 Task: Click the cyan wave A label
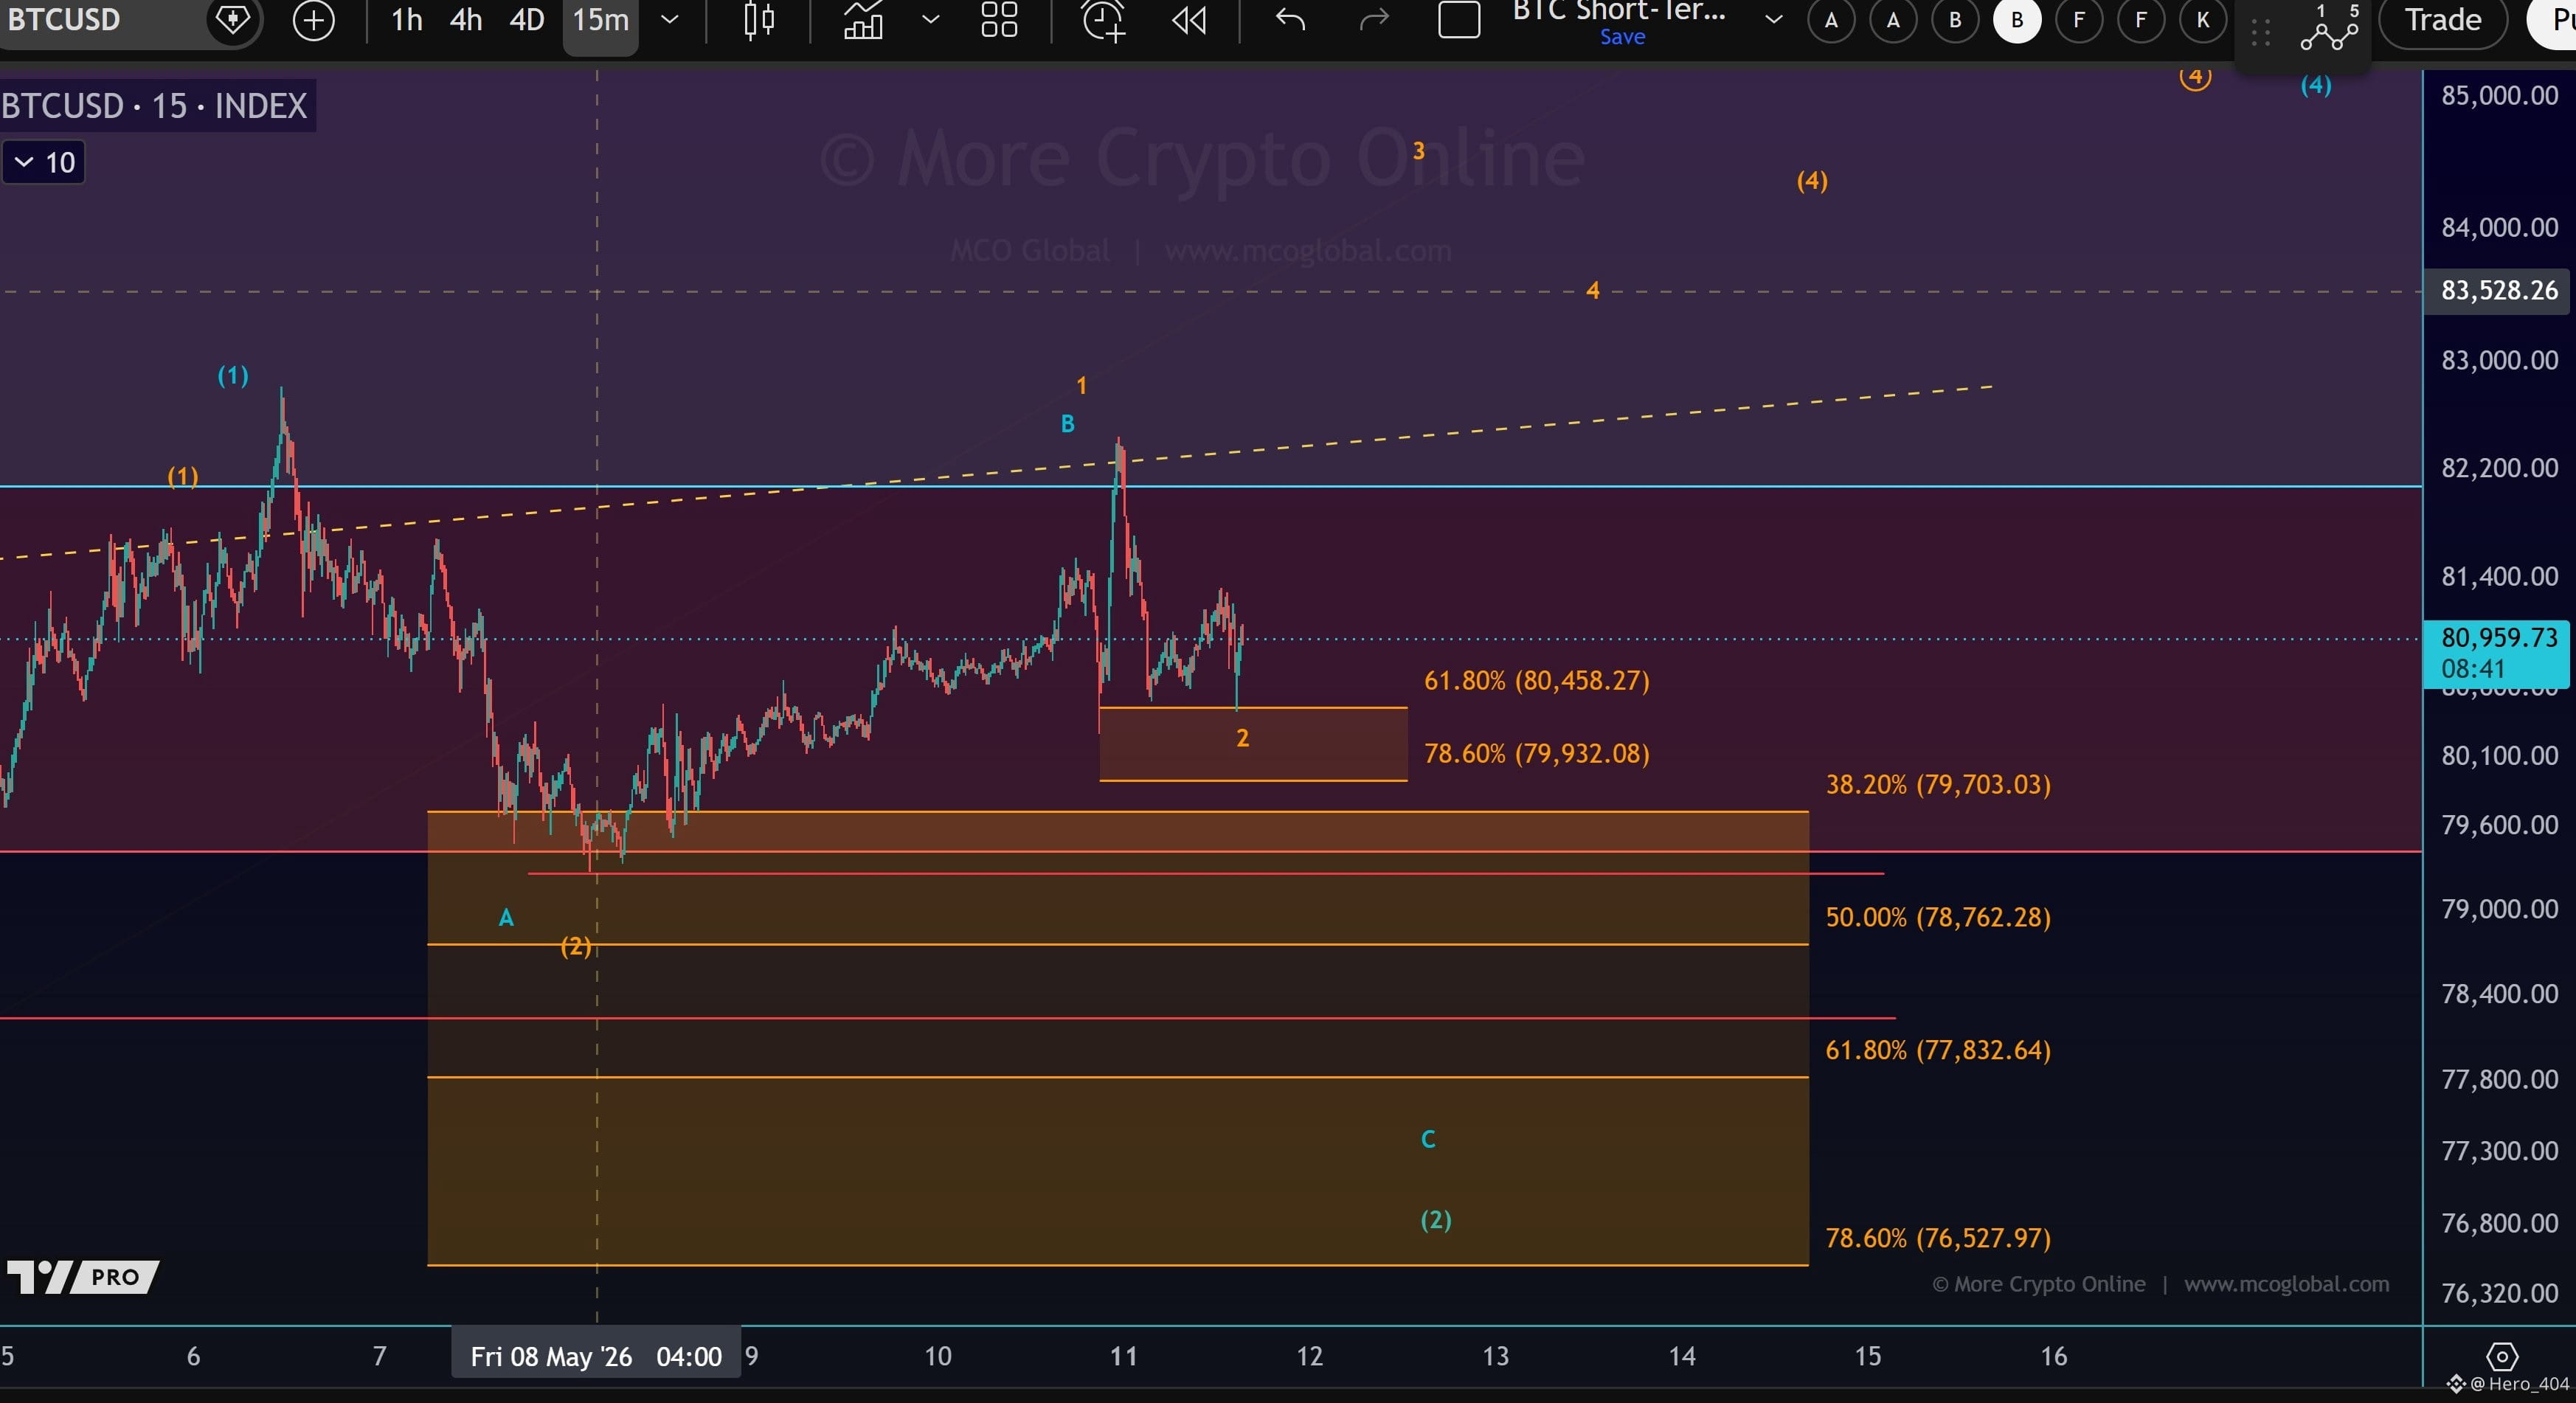click(506, 917)
